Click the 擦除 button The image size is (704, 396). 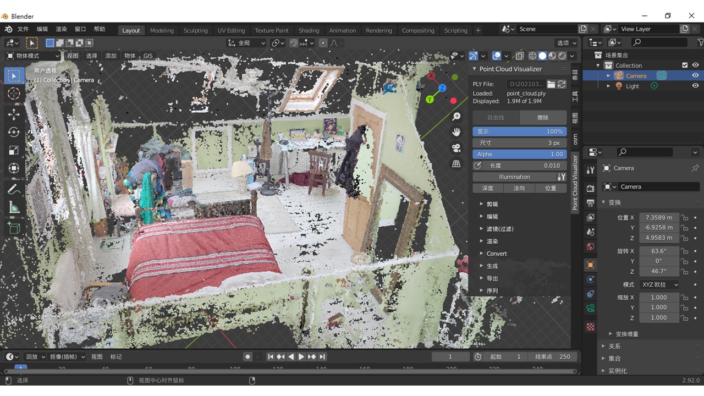pyautogui.click(x=543, y=117)
